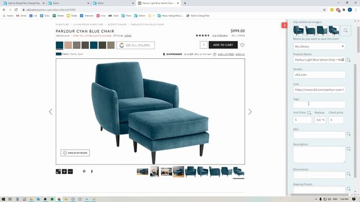Click clip icon beside Description box
Viewport: 360px width, 202px height.
349,149
